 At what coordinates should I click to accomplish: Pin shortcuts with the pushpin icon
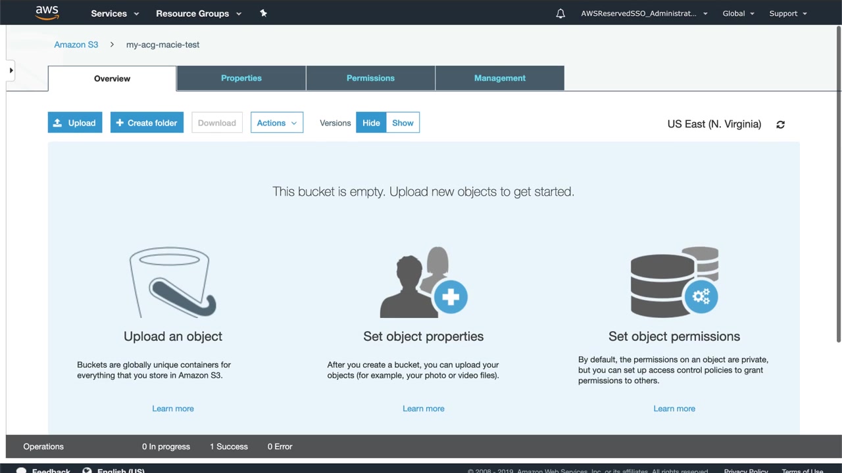pos(263,13)
